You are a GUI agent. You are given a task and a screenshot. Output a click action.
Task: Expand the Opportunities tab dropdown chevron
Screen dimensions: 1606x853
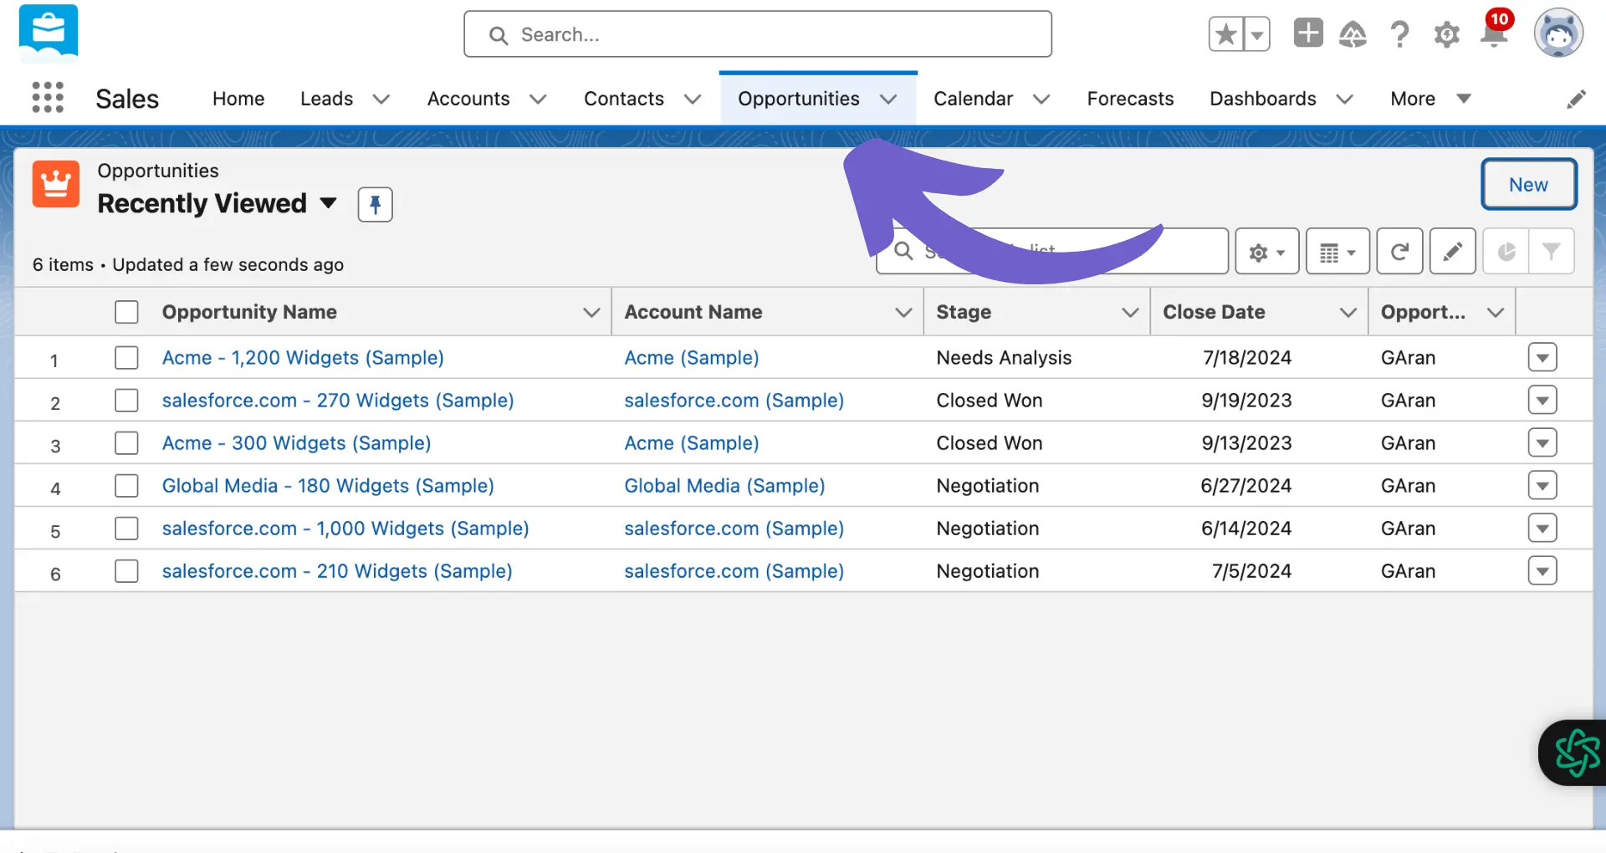point(888,100)
